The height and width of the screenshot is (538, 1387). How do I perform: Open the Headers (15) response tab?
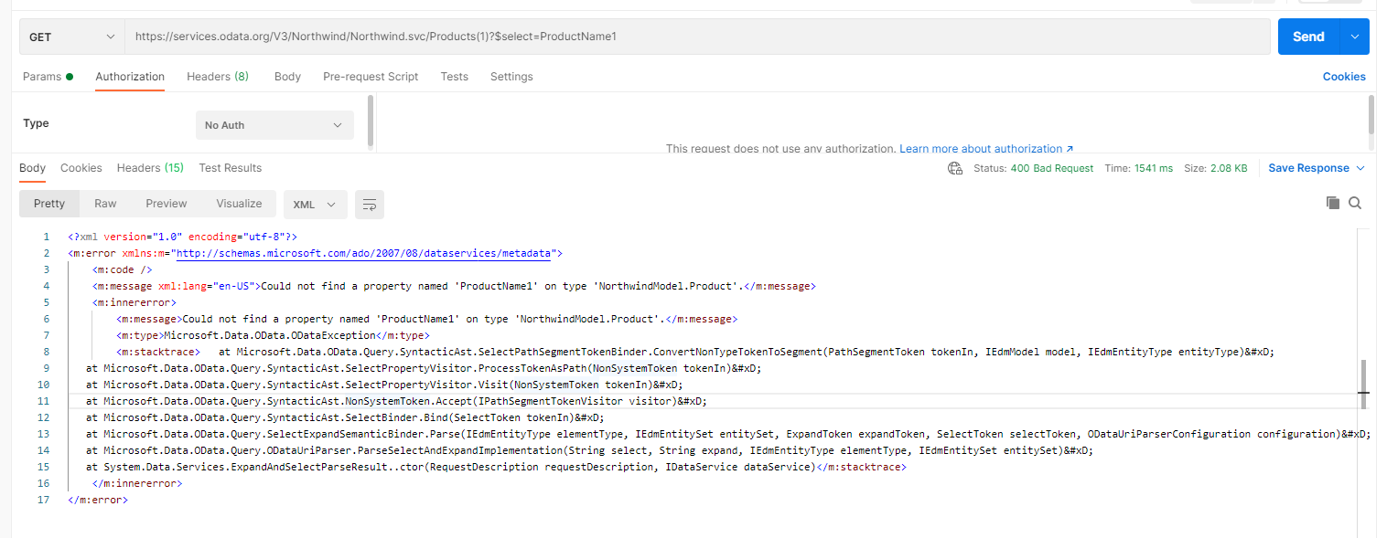(150, 168)
